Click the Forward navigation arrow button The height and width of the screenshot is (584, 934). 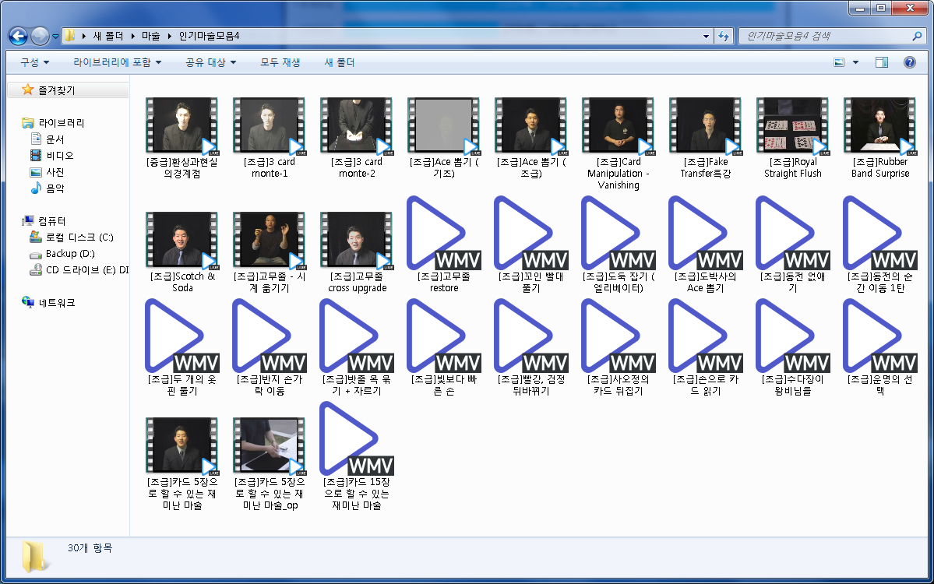(40, 36)
